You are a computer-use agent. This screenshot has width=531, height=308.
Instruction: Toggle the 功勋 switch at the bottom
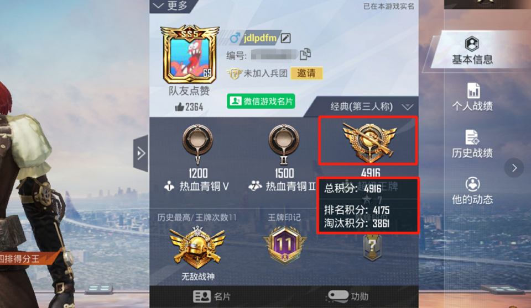(x=338, y=296)
